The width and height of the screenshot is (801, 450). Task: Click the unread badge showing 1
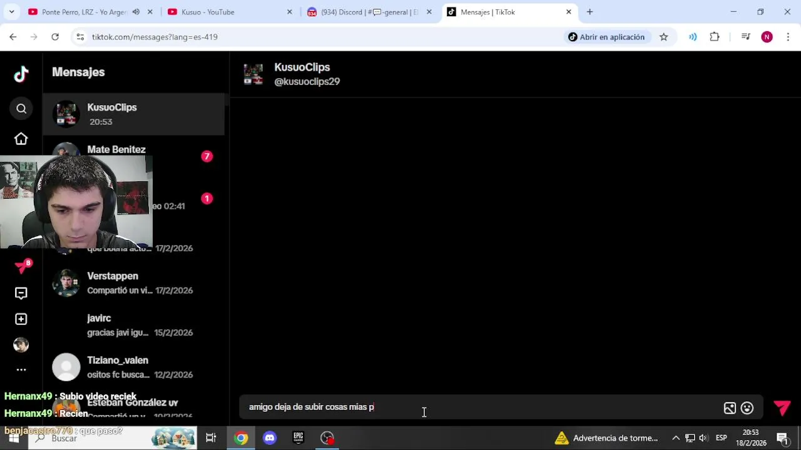207,199
